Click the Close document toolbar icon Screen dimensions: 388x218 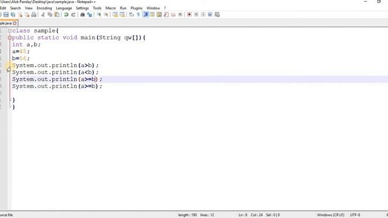tap(20, 15)
